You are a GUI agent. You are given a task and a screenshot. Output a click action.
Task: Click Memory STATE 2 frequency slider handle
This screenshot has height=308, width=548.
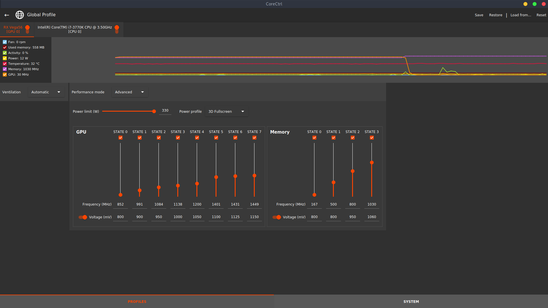(353, 171)
